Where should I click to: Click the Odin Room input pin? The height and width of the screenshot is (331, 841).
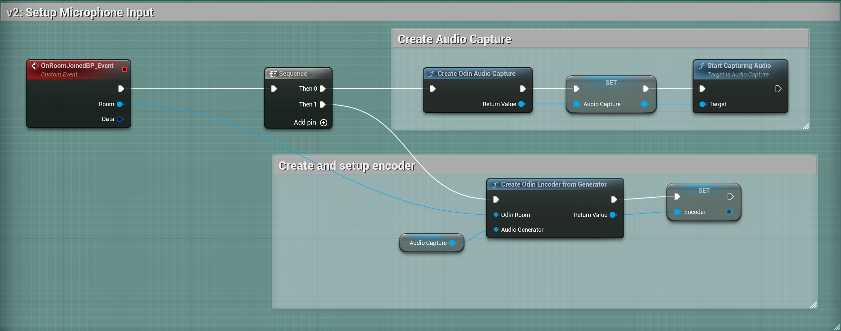coord(496,215)
